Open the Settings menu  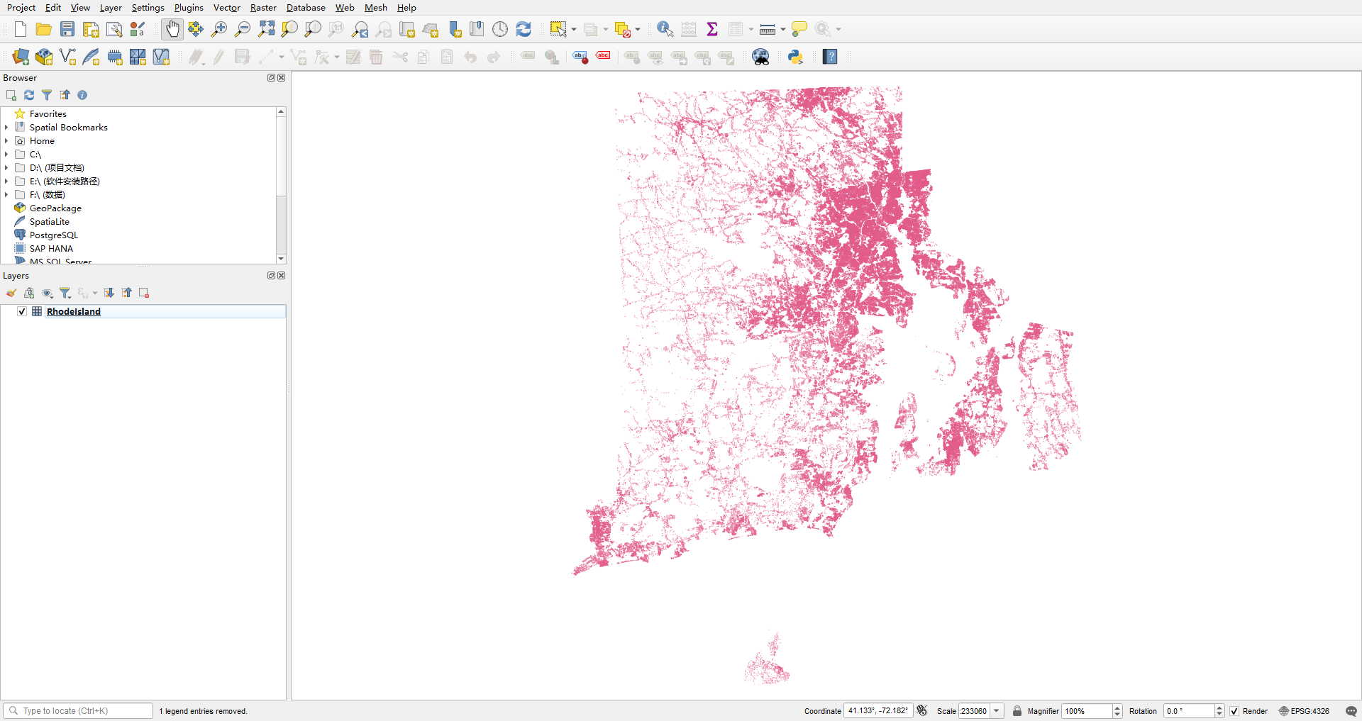[x=148, y=7]
